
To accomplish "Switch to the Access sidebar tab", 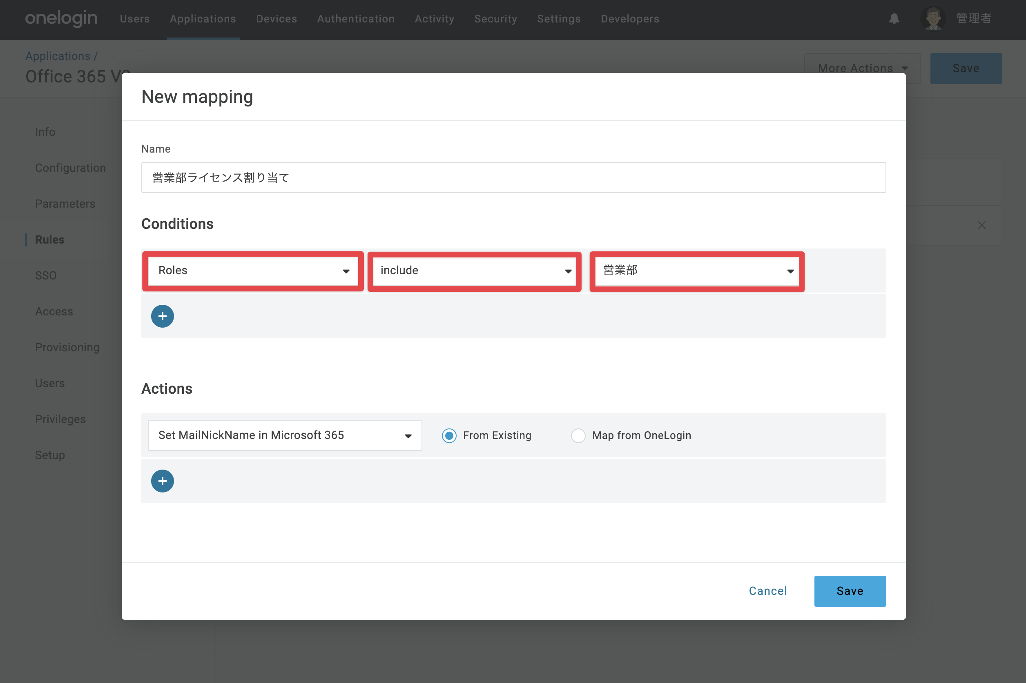I will (x=54, y=311).
